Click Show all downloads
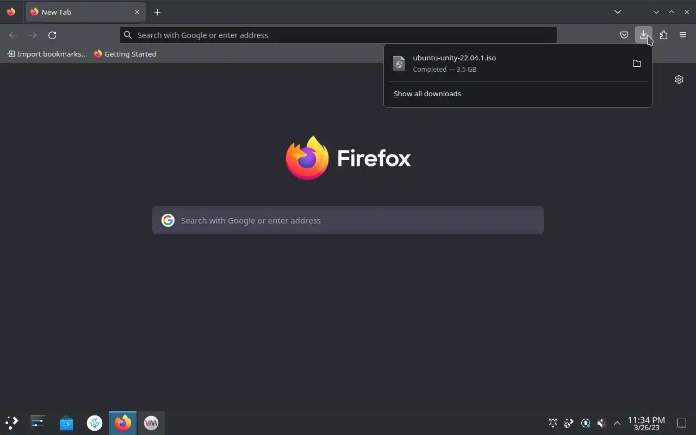The height and width of the screenshot is (435, 696). [427, 94]
